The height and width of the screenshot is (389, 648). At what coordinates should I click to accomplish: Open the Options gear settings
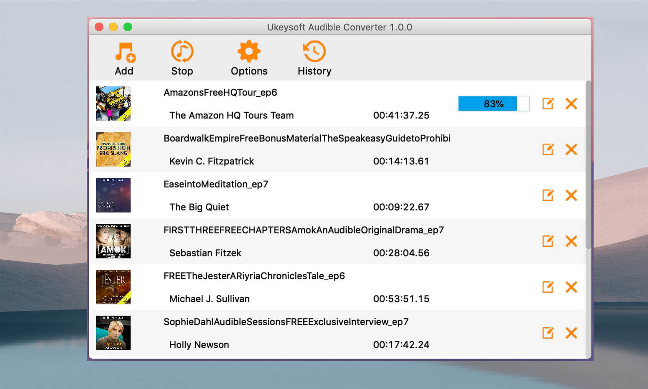(x=249, y=52)
